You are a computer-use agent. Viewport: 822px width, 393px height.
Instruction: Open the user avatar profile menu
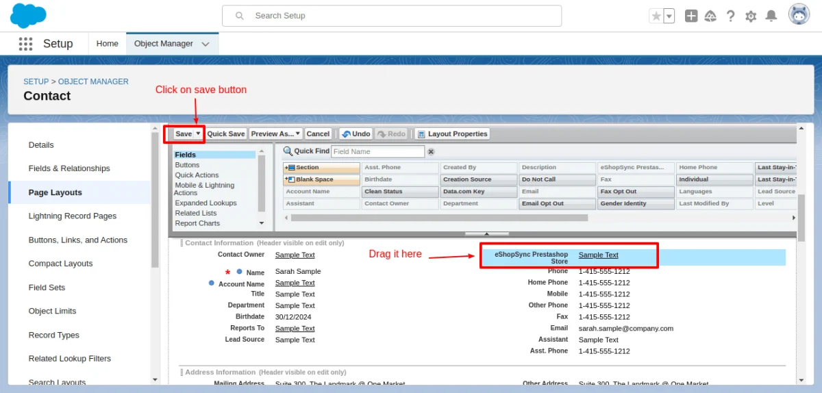click(x=799, y=15)
